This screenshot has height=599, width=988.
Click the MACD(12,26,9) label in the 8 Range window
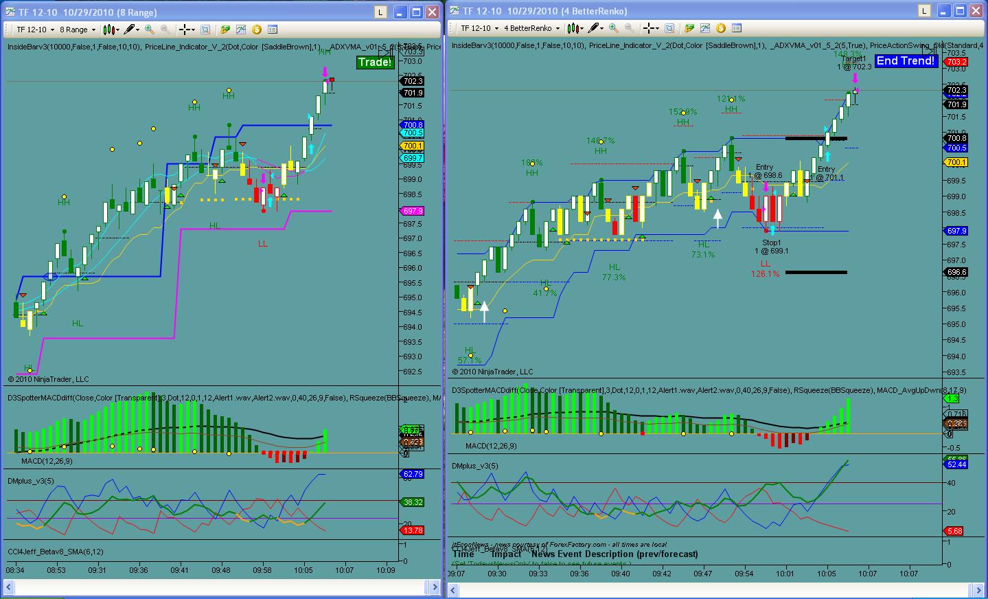coord(47,462)
